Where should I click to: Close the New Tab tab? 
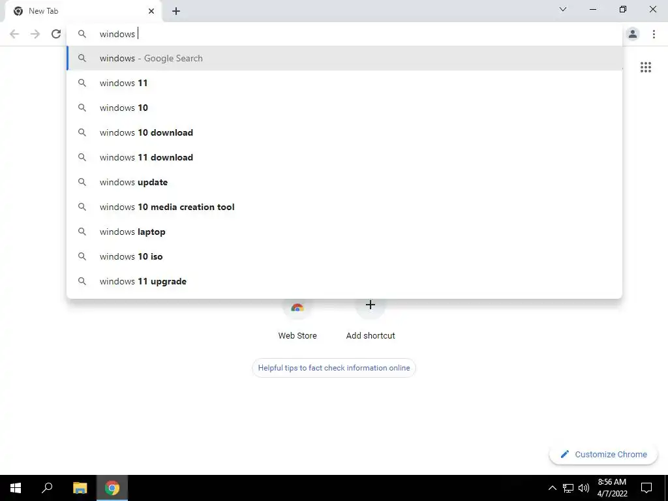point(151,11)
